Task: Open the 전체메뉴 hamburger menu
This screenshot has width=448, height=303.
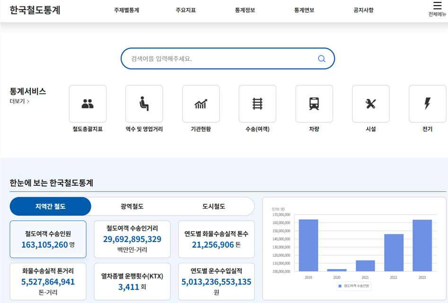Action: [437, 7]
